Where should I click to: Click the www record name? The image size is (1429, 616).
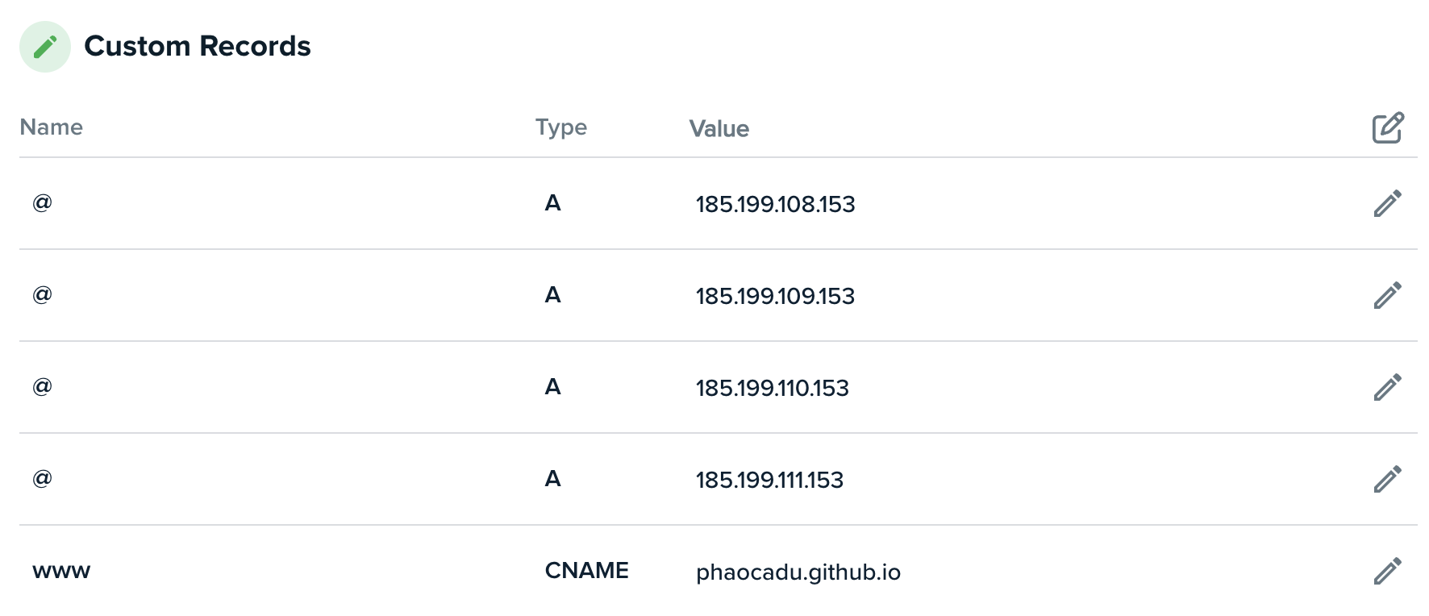point(61,572)
